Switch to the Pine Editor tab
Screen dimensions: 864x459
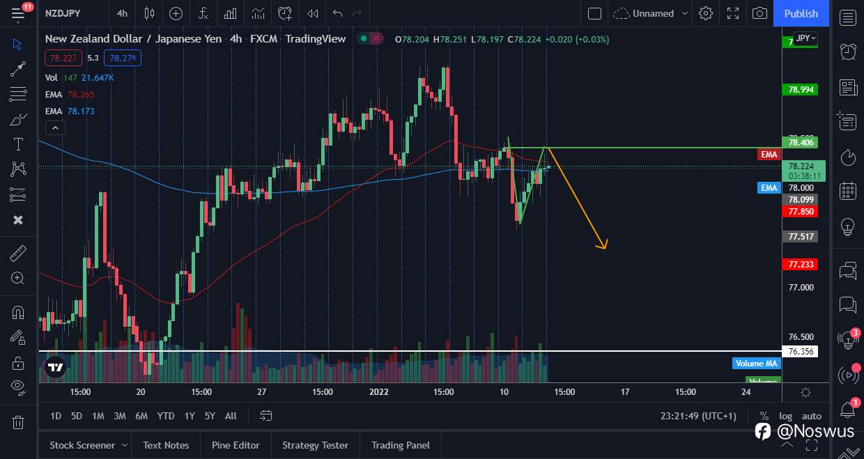[x=236, y=444]
